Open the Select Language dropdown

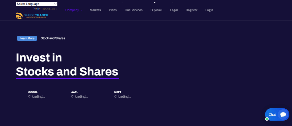click(x=36, y=4)
